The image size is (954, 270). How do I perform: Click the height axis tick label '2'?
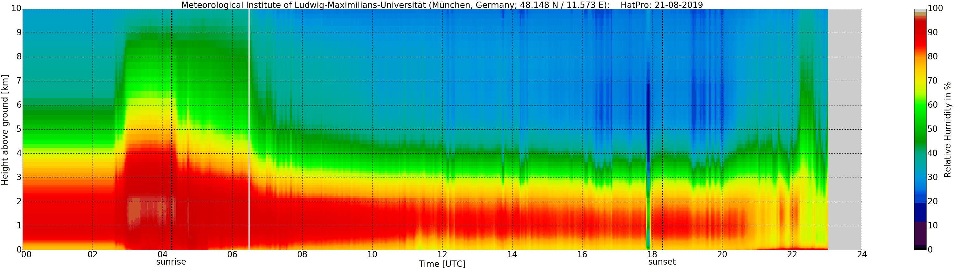(19, 201)
